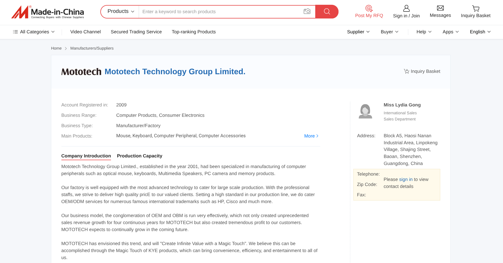Open Mototech Technology Group Limited title link
503x263 pixels.
pyautogui.click(x=175, y=72)
